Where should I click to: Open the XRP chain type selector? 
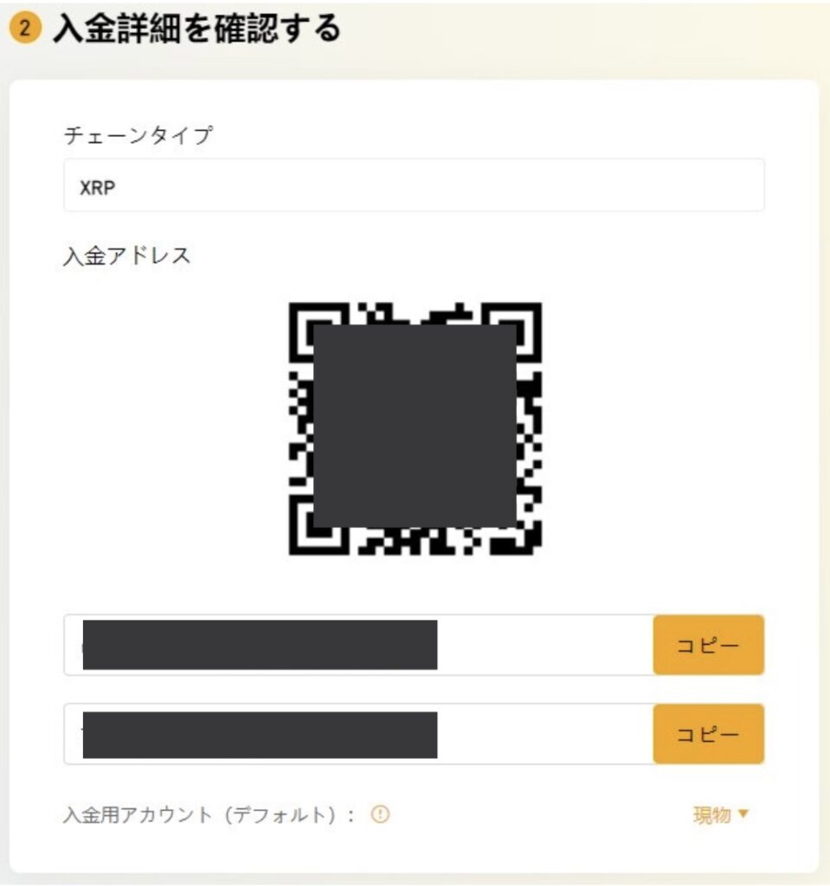coord(414,186)
